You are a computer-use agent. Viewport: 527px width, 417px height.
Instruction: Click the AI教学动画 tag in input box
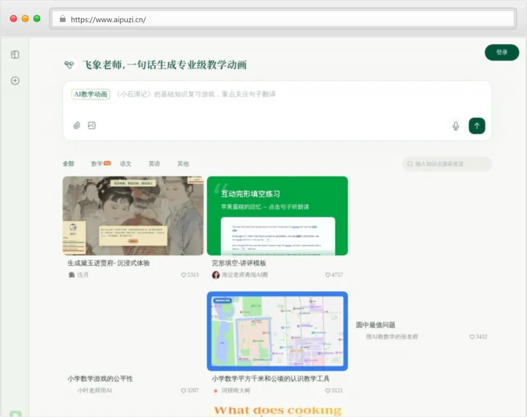(89, 94)
